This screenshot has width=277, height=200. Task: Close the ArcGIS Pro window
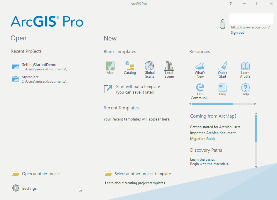point(271,4)
